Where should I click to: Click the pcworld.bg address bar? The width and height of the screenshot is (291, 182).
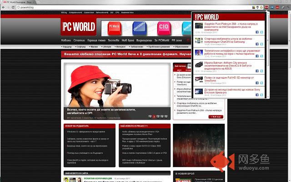coord(134,7)
